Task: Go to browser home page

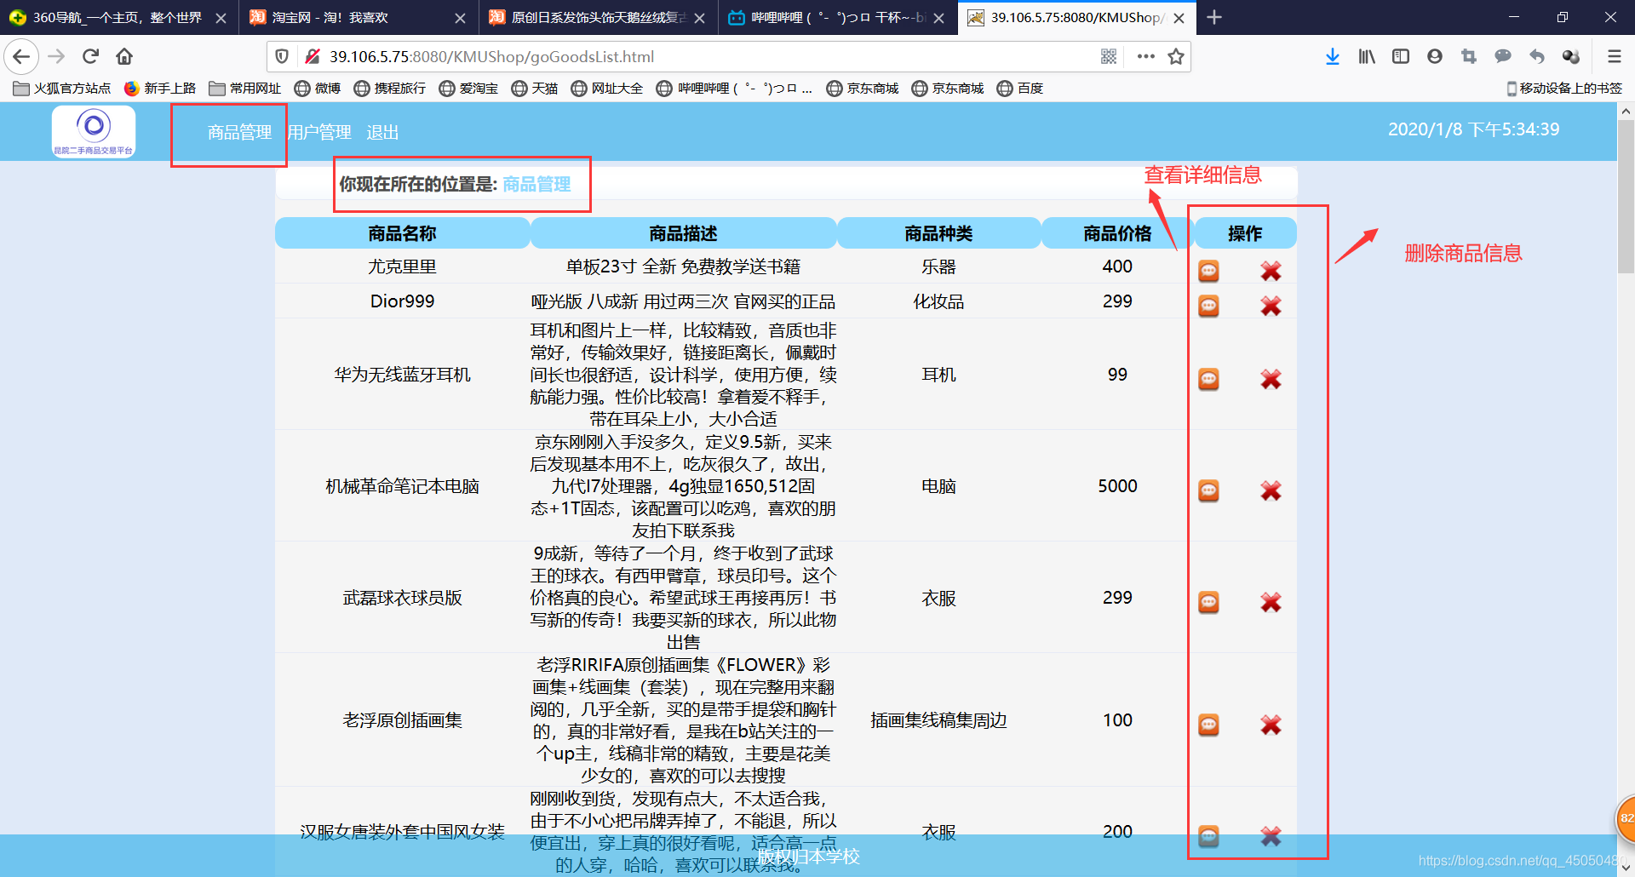Action: pyautogui.click(x=124, y=56)
